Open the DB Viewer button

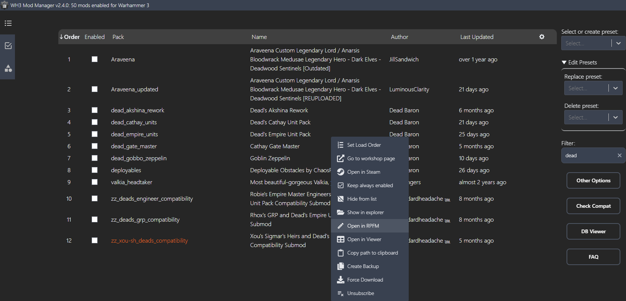point(593,231)
